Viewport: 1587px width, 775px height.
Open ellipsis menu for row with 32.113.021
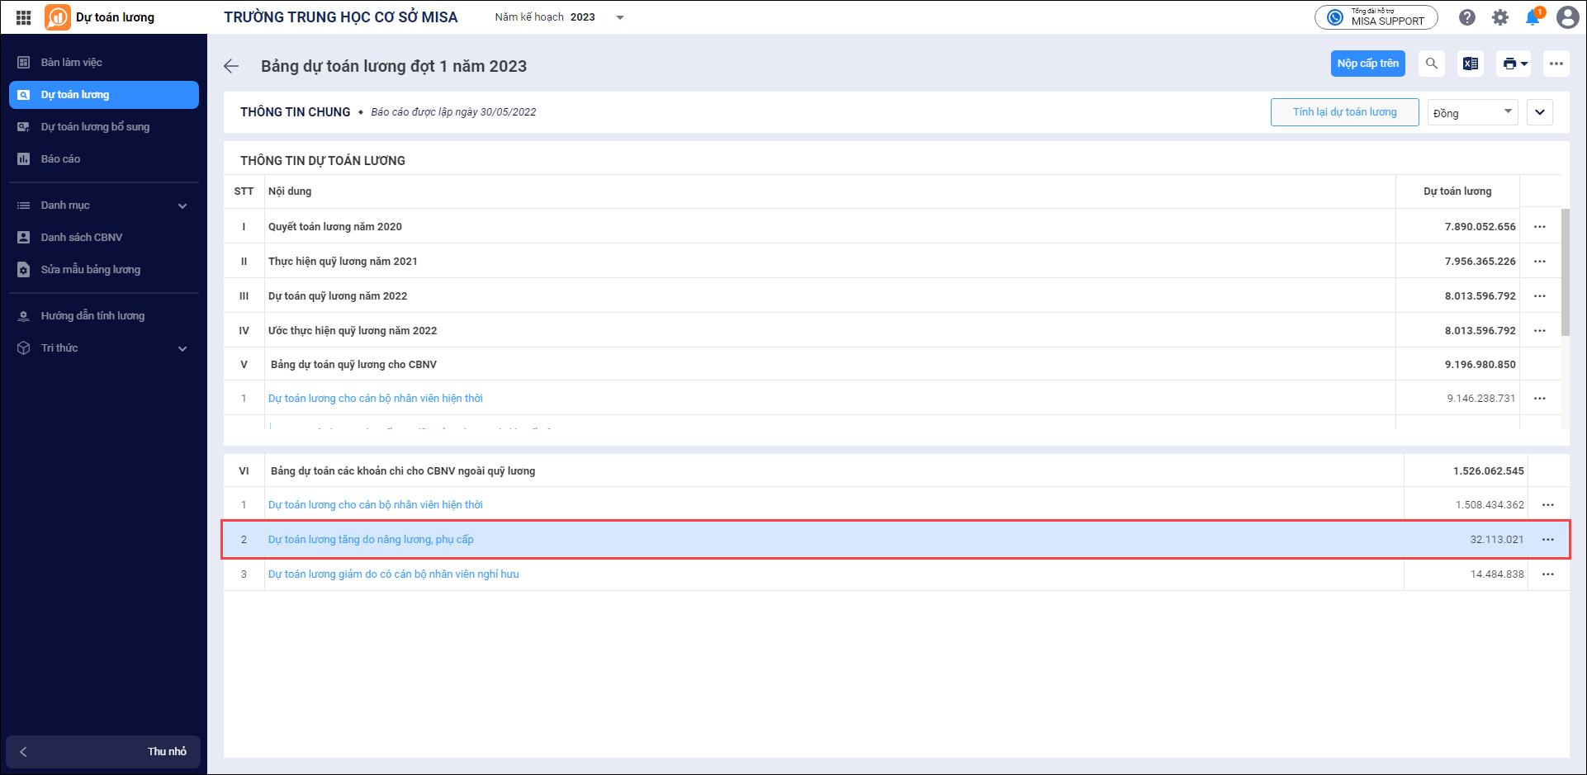[x=1548, y=540]
